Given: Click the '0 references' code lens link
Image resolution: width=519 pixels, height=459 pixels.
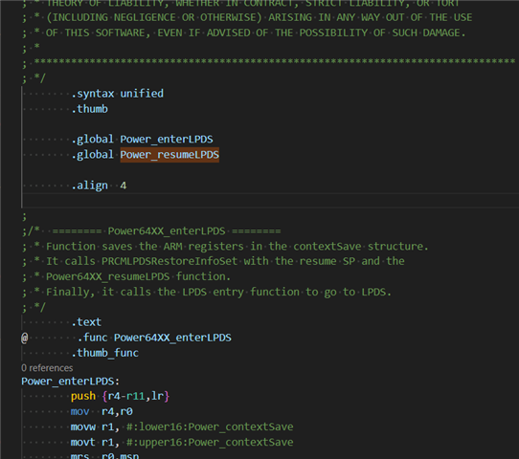Looking at the screenshot, I should [x=47, y=368].
